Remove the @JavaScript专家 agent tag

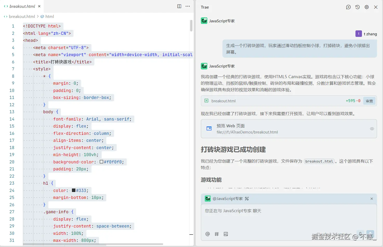(x=372, y=199)
